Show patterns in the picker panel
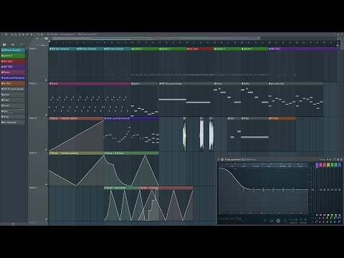The image size is (344, 258). click(x=4, y=44)
